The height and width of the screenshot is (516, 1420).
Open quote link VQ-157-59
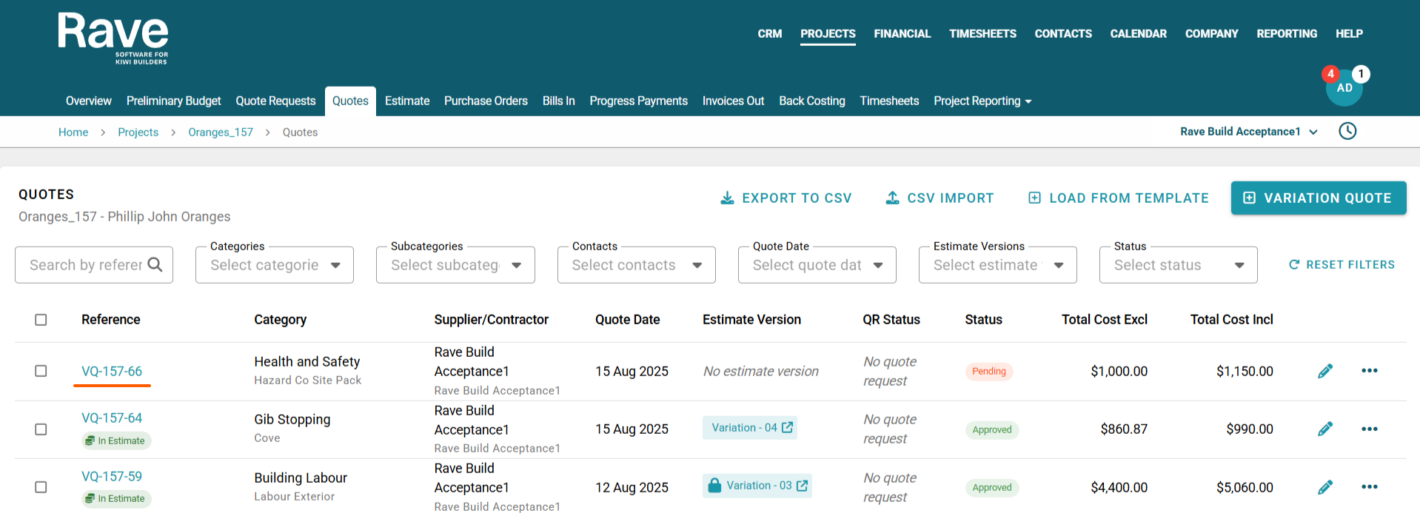pyautogui.click(x=112, y=477)
